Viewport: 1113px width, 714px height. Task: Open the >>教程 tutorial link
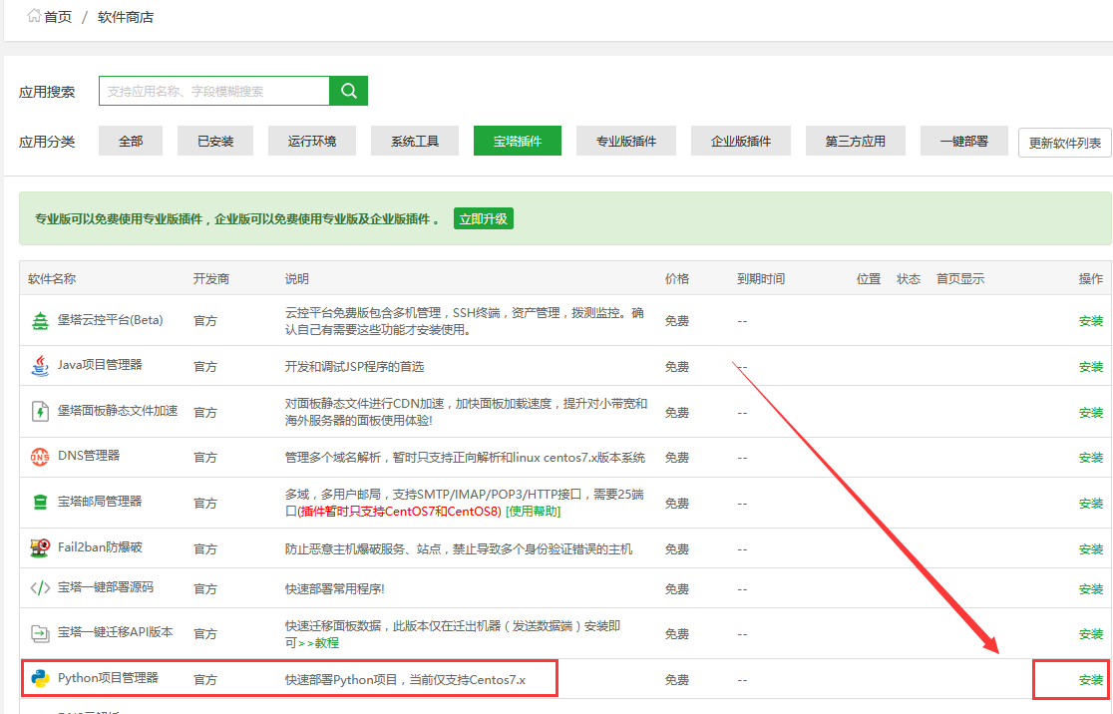coord(318,643)
